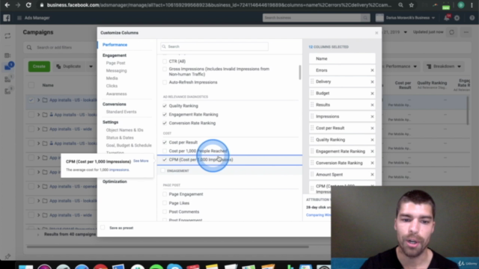
Task: Grab the drag handle of the Amount Spent column
Action: pos(312,174)
